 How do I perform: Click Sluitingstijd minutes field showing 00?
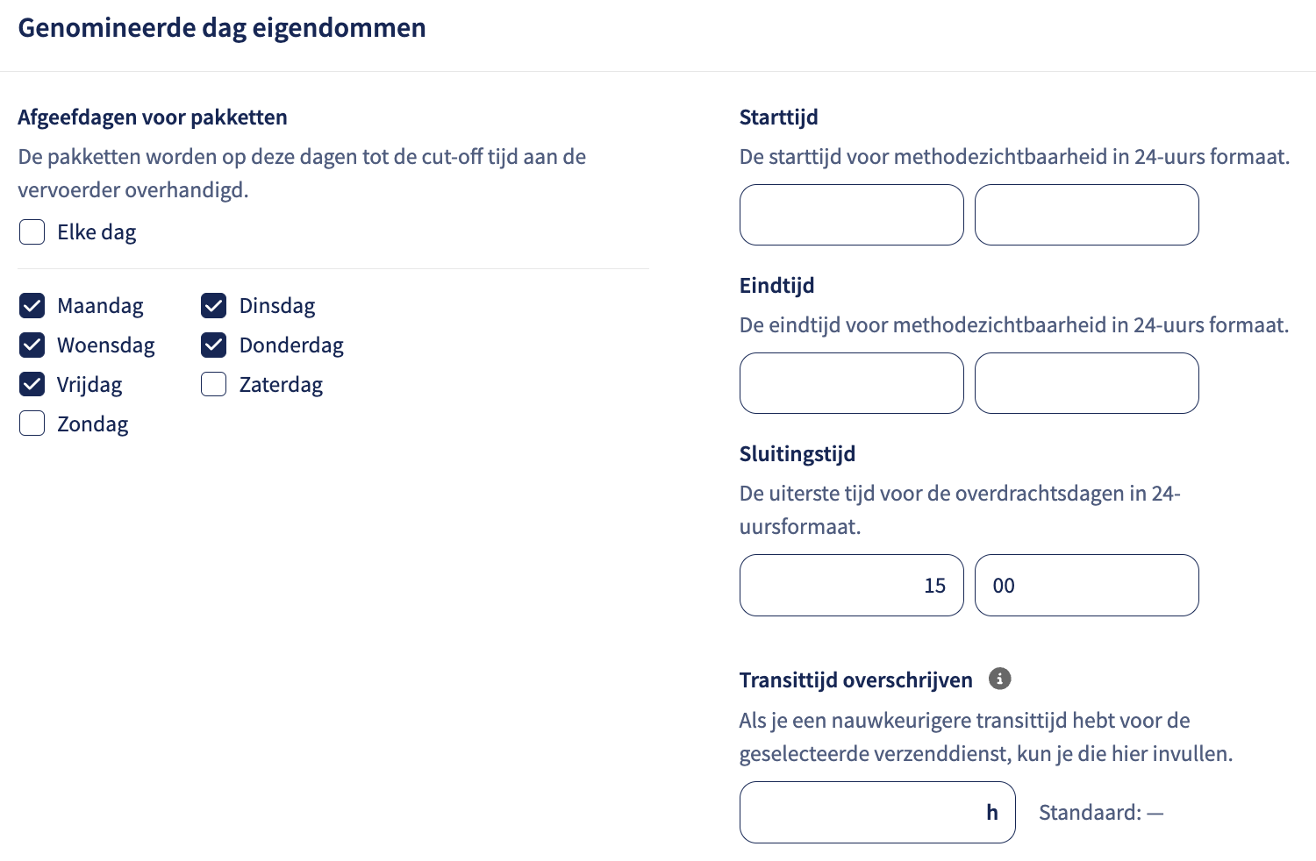click(1087, 585)
